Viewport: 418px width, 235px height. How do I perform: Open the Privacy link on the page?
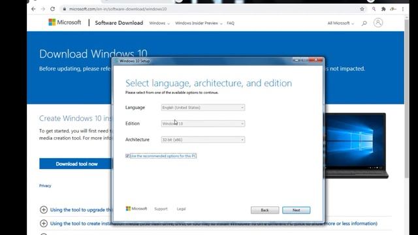coord(45,185)
